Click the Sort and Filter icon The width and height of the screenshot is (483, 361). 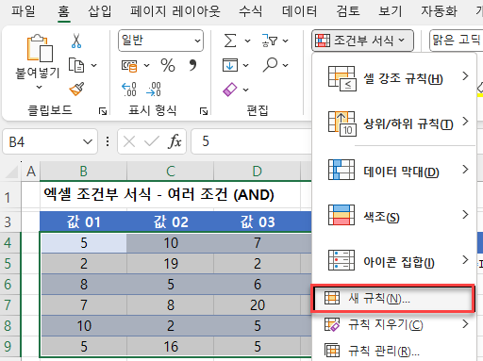[269, 41]
